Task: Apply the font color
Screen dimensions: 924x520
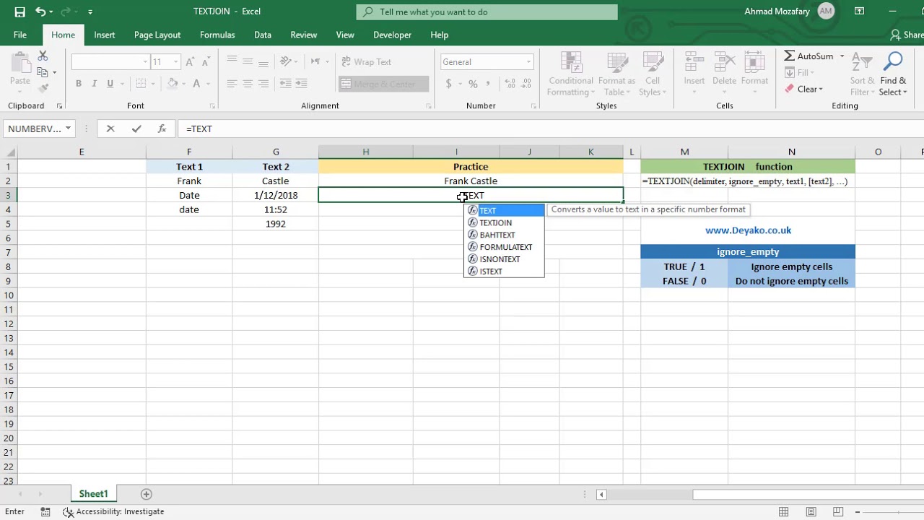Action: click(196, 84)
